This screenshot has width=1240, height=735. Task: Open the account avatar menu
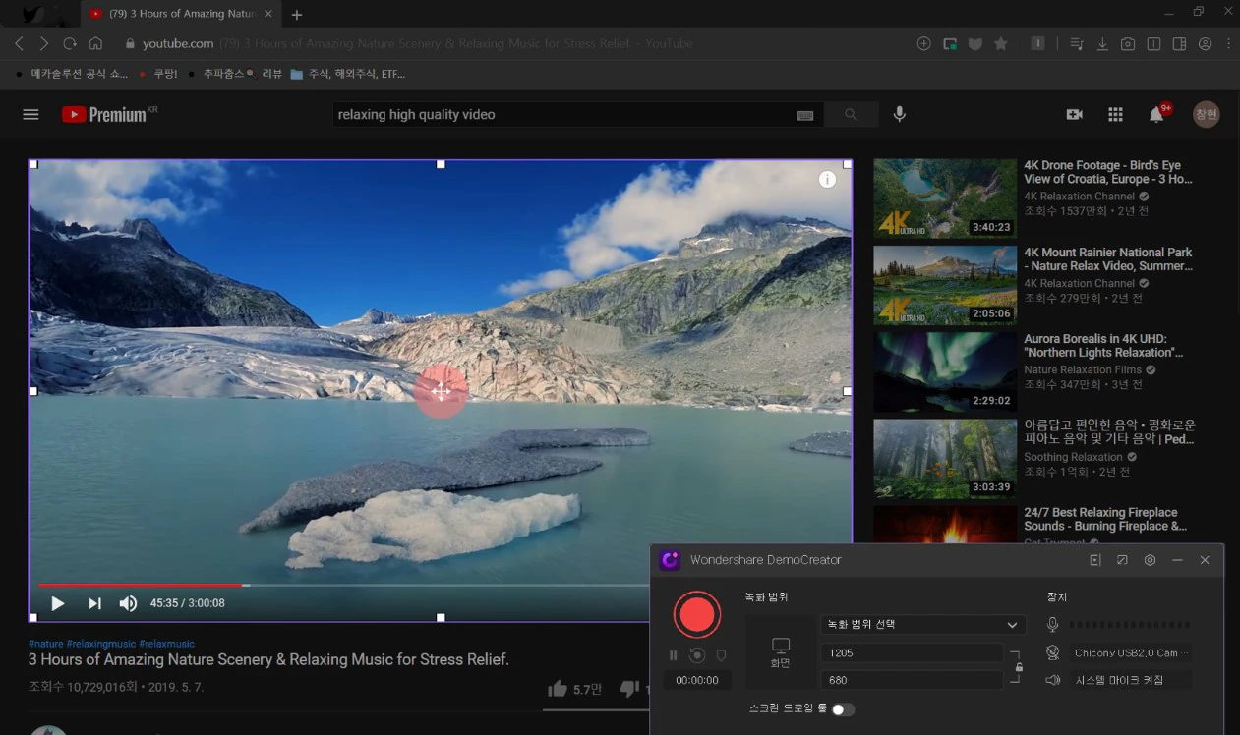(x=1207, y=114)
